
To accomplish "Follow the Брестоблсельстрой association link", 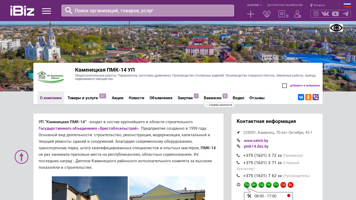I will coord(89,128).
